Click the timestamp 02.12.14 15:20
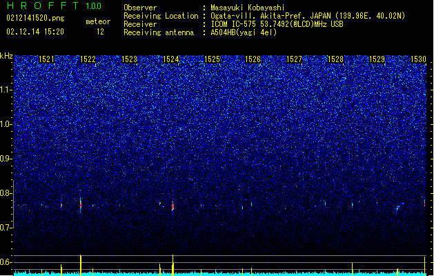434x276 pixels. 35,32
